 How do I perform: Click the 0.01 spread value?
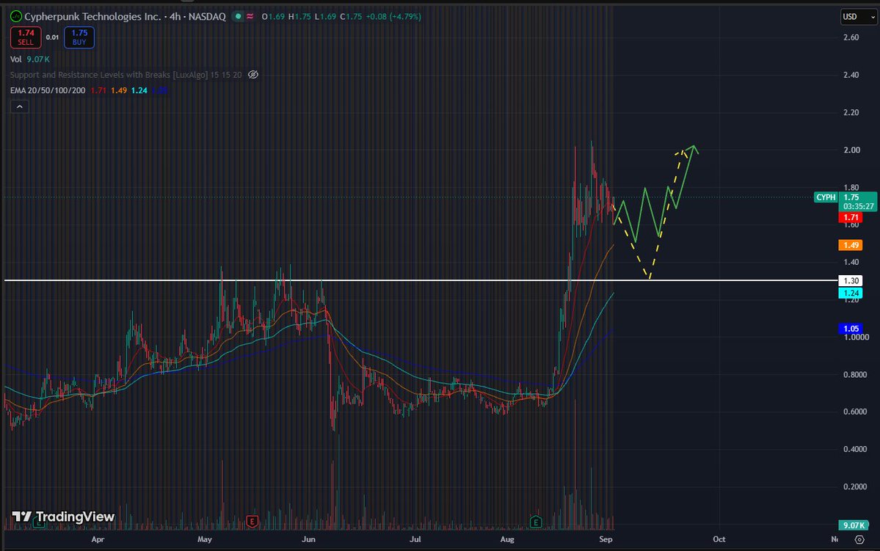tap(52, 37)
